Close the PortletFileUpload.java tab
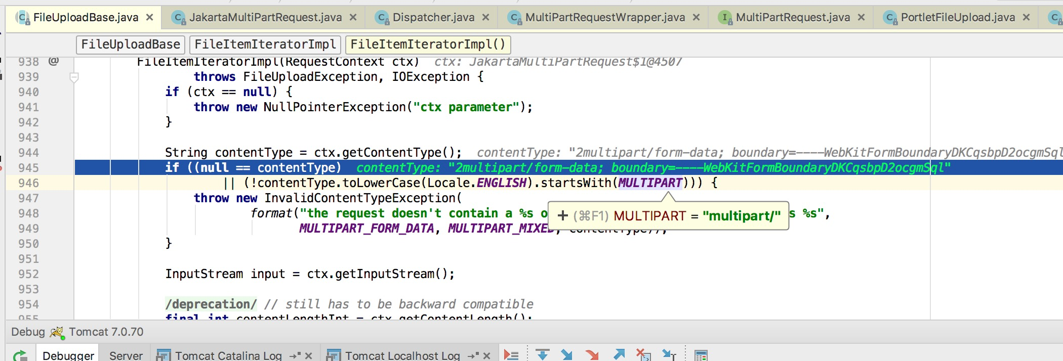The width and height of the screenshot is (1063, 361). pyautogui.click(x=1027, y=18)
